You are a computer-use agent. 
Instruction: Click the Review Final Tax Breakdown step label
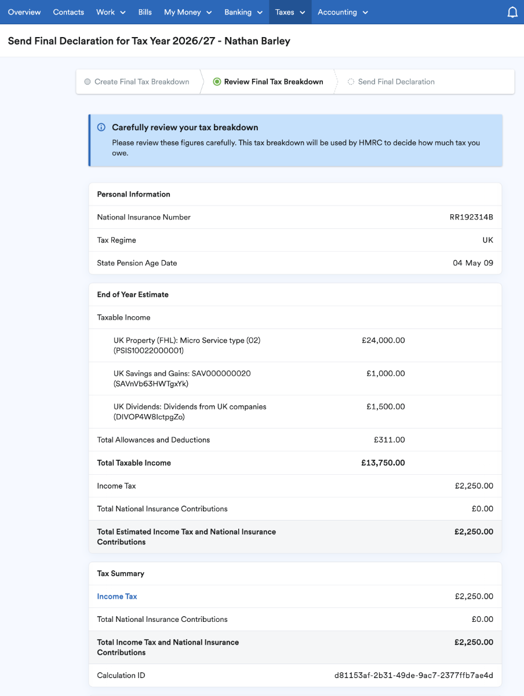[x=274, y=82]
